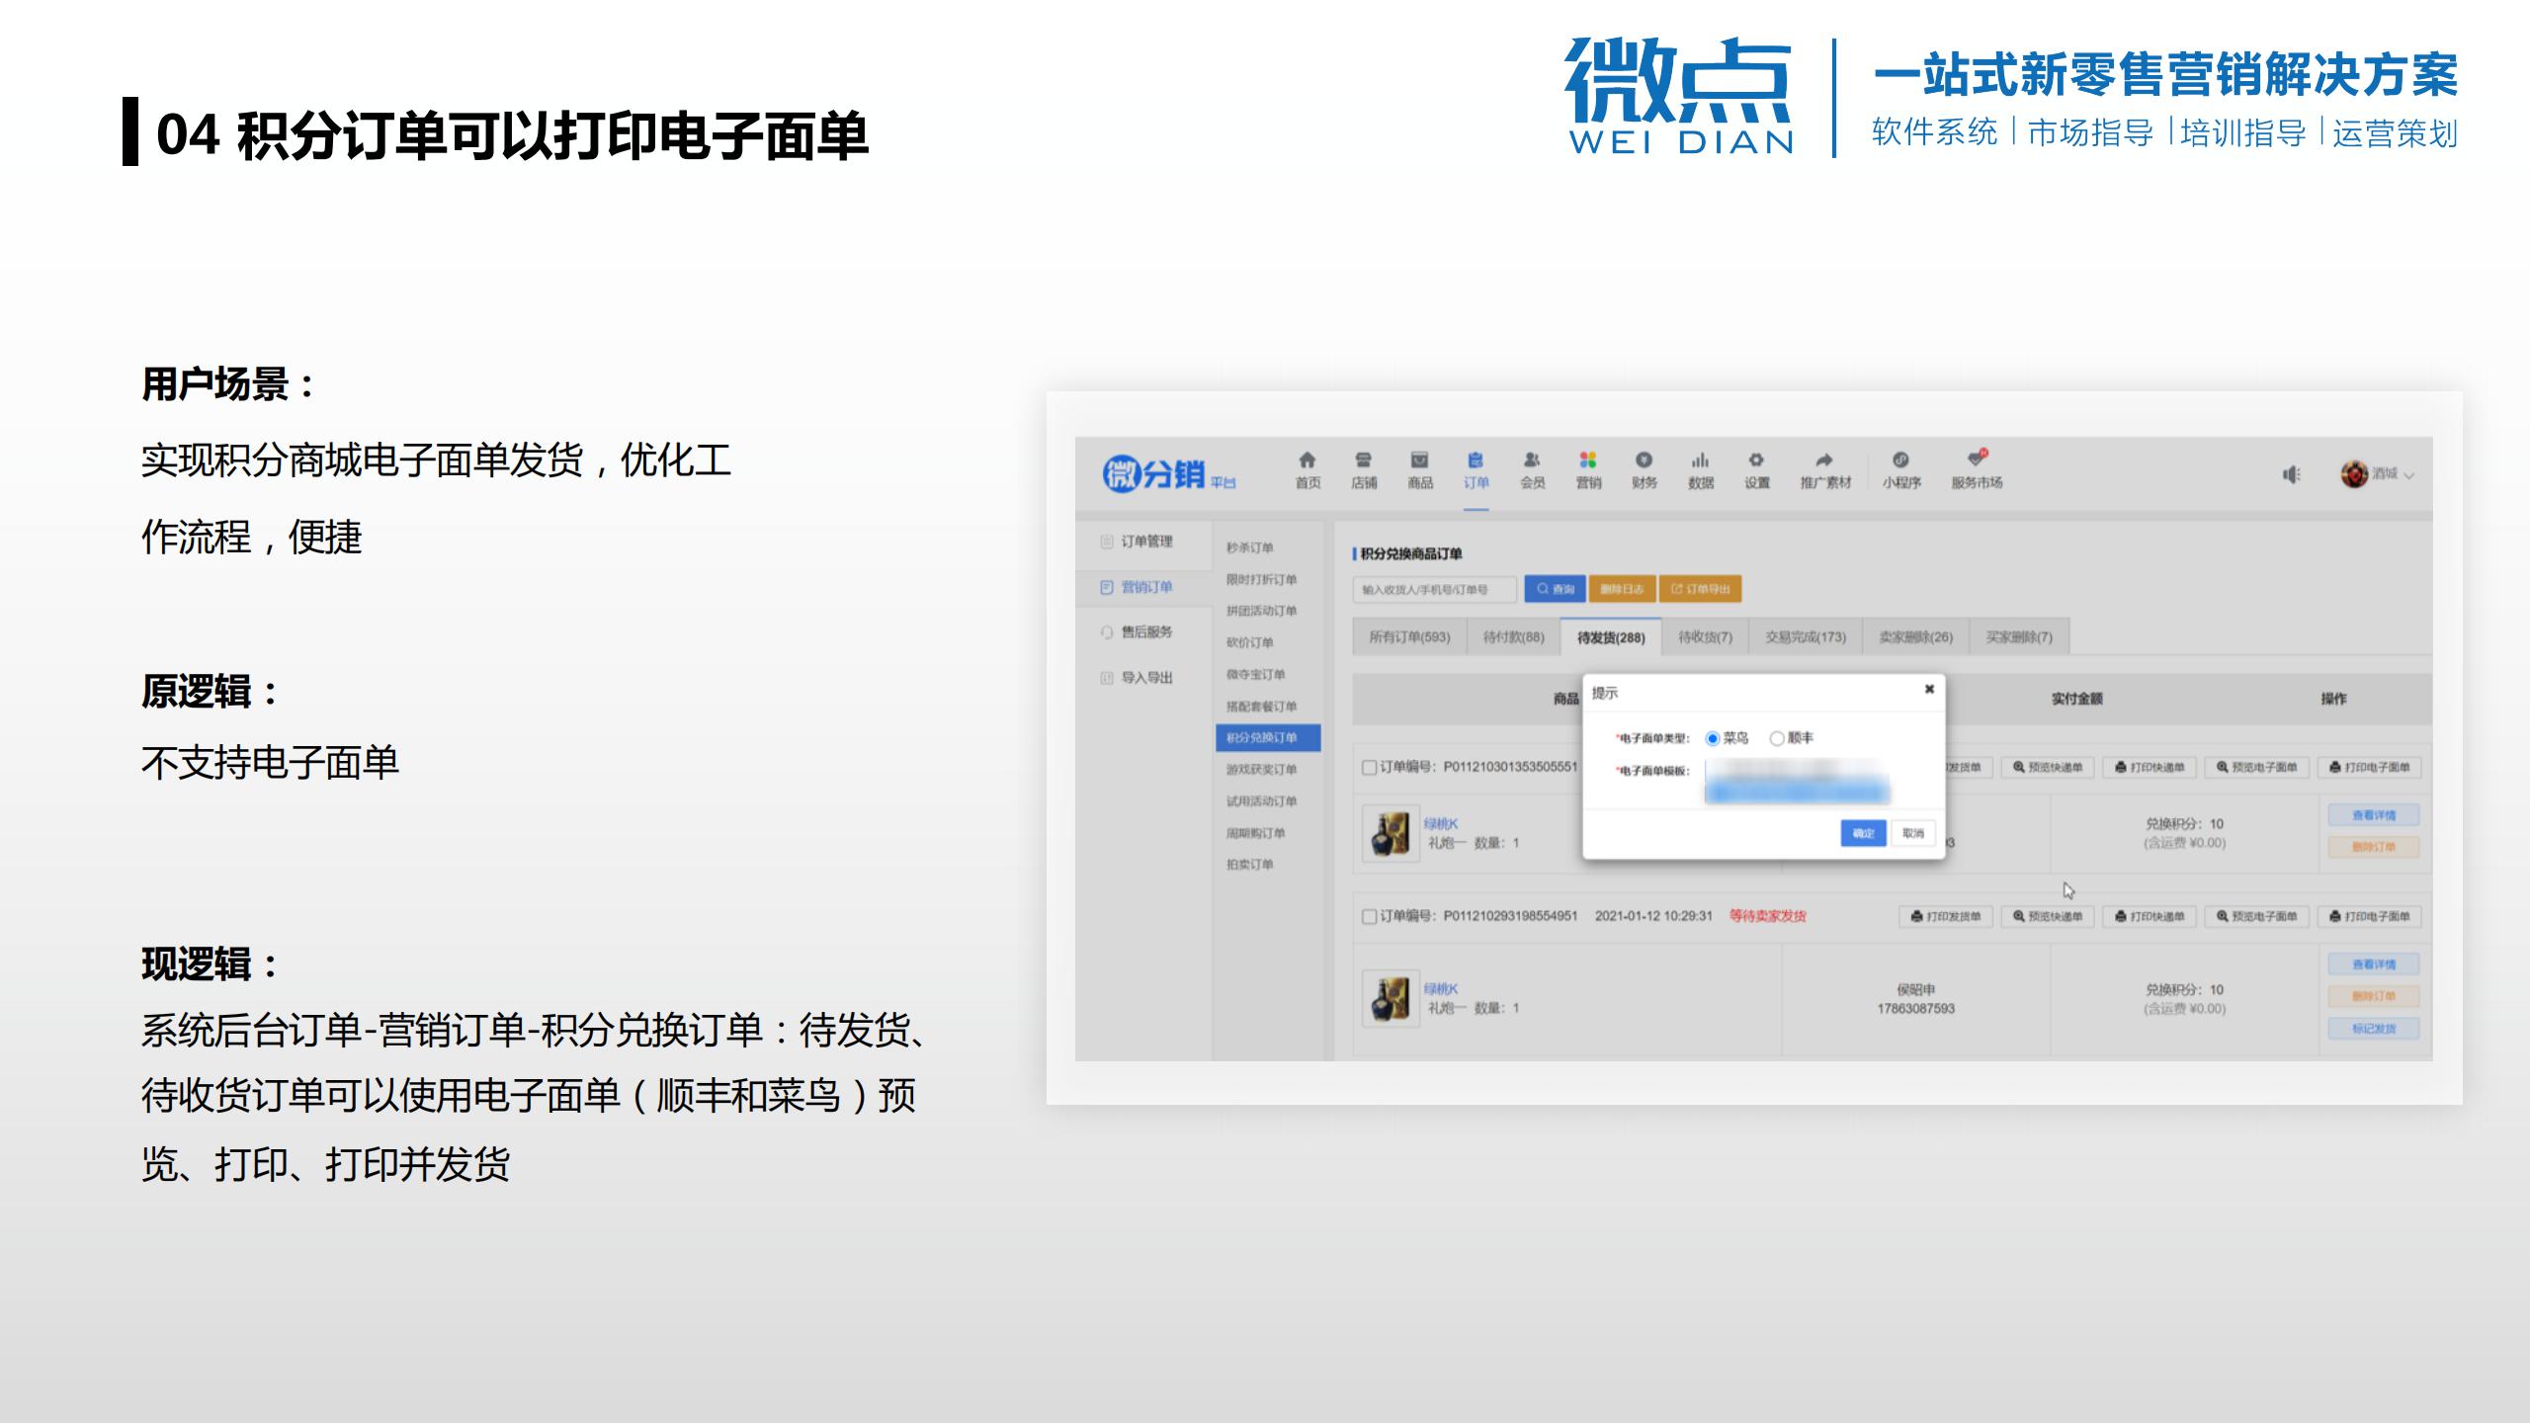Open the 小程序 mini program icon
The height and width of the screenshot is (1423, 2530).
[x=1900, y=460]
